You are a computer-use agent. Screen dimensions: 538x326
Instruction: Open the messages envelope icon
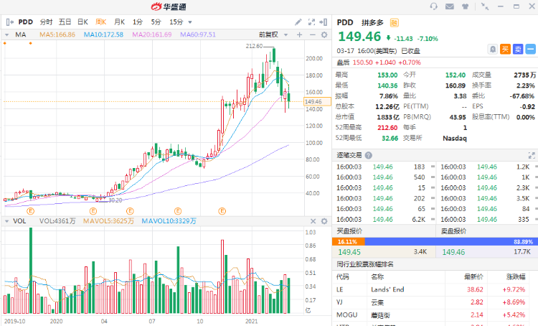point(450,6)
